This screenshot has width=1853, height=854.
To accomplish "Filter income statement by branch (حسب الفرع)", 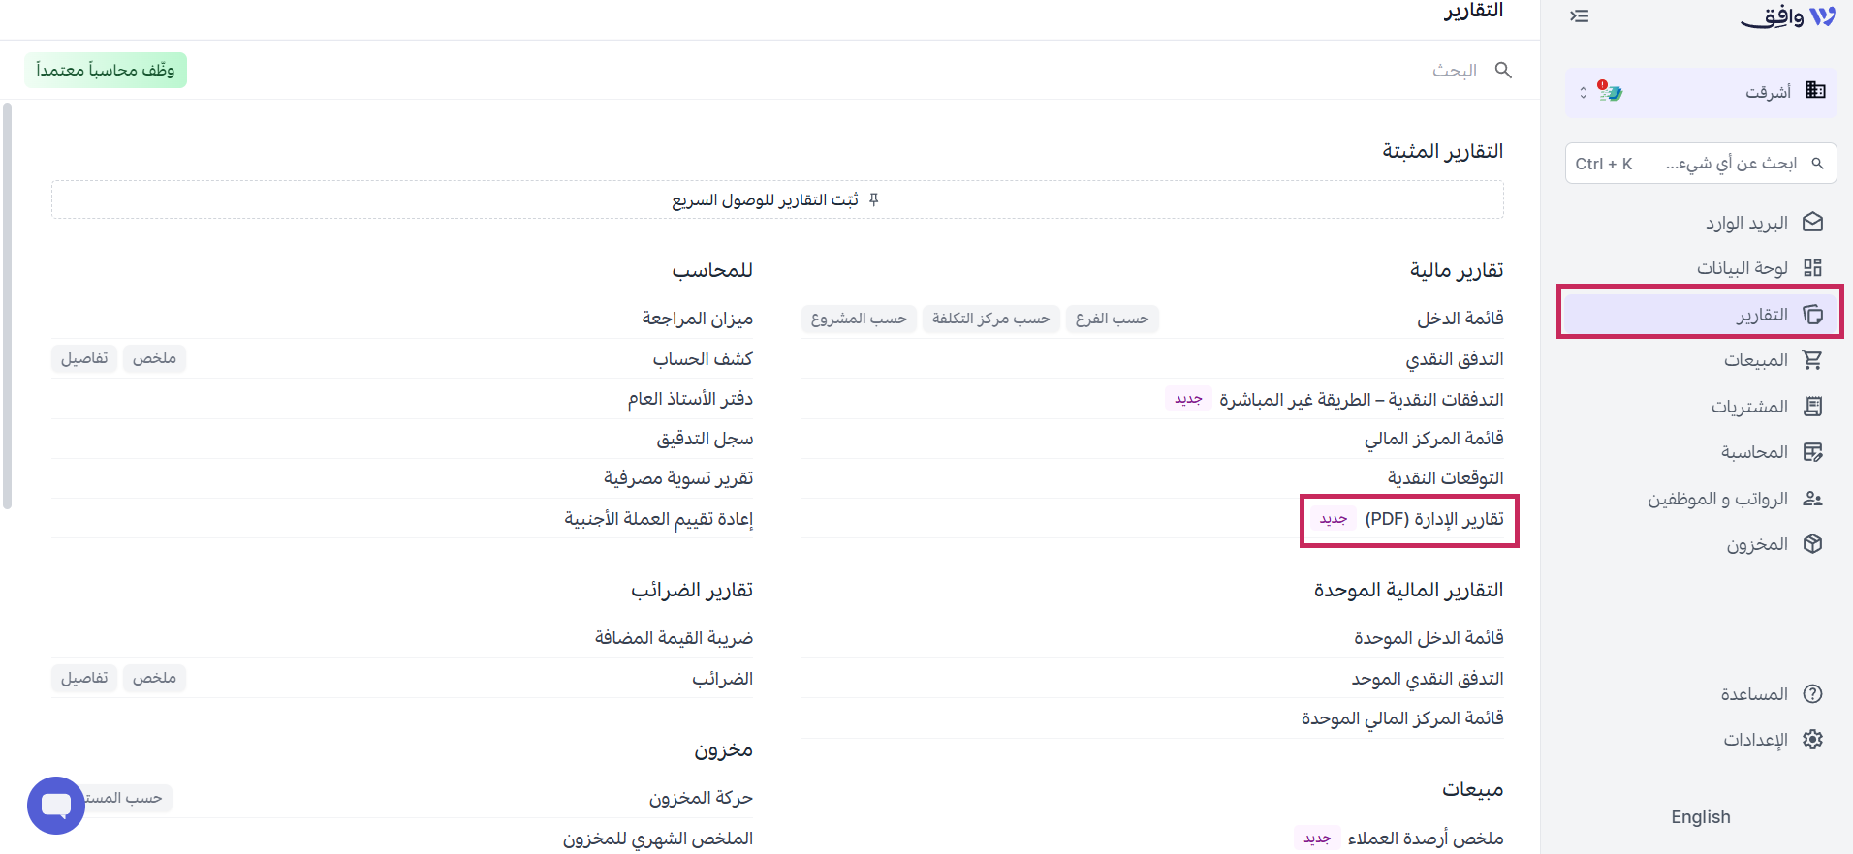I will click(x=1112, y=319).
